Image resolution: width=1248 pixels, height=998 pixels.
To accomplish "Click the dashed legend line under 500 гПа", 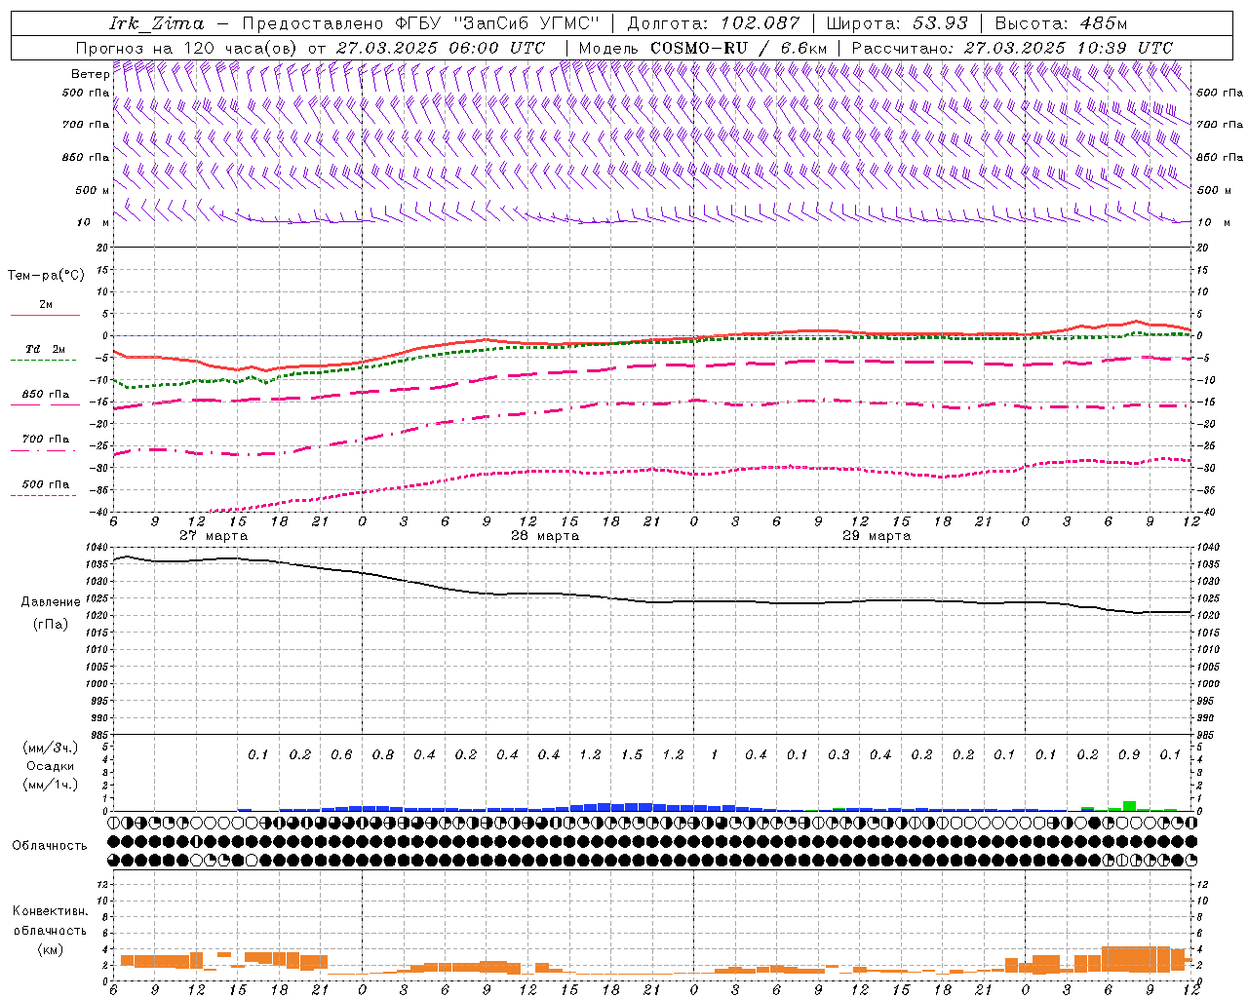I will coord(43,496).
